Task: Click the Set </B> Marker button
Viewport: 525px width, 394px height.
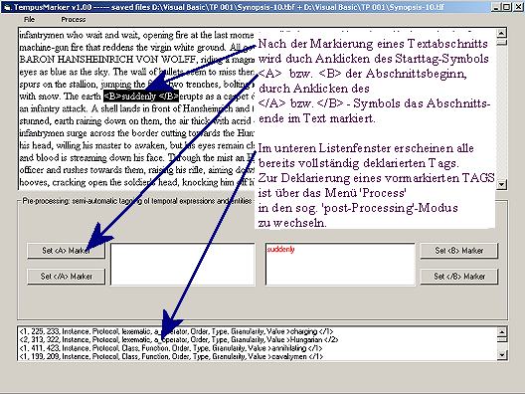Action: tap(459, 277)
